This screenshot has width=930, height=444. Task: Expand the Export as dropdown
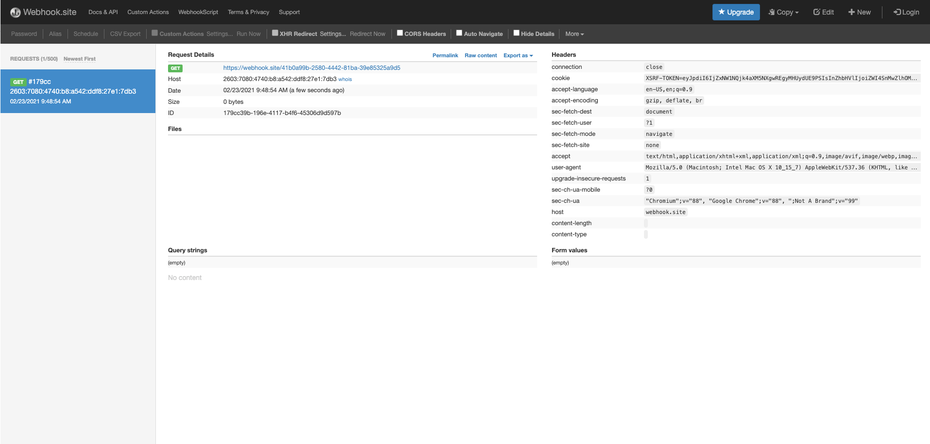click(x=518, y=55)
